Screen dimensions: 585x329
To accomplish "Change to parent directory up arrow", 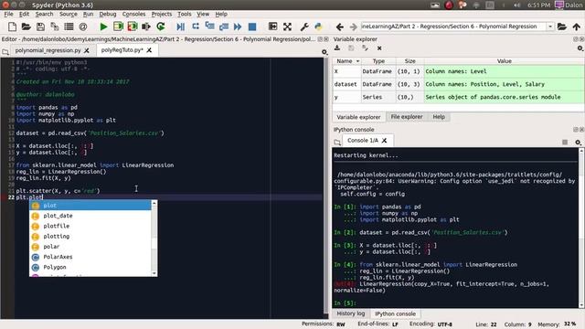I will tap(577, 27).
